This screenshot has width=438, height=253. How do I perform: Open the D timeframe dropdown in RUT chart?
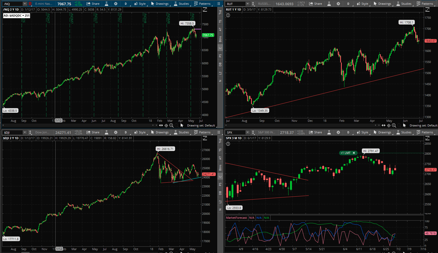pos(348,4)
